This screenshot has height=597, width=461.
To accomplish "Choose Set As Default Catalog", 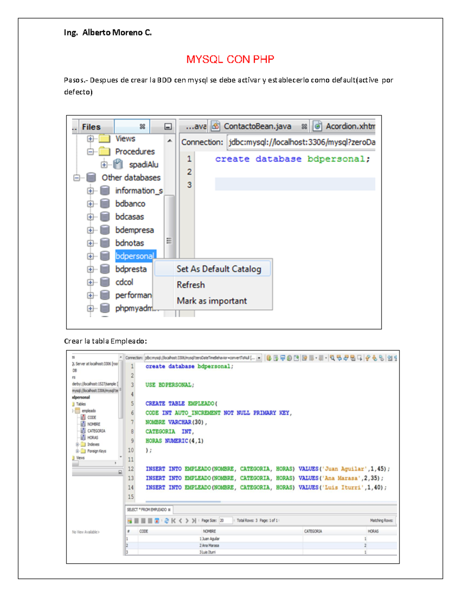I will [218, 269].
